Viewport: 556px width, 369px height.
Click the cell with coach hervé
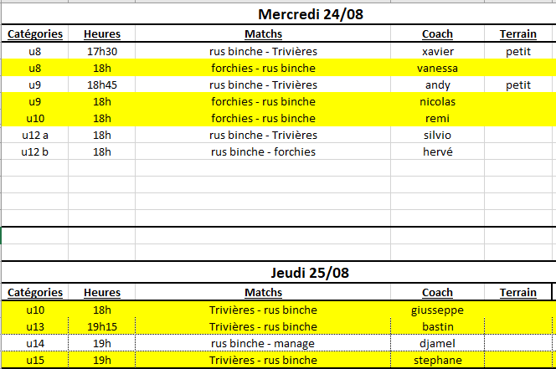(438, 151)
